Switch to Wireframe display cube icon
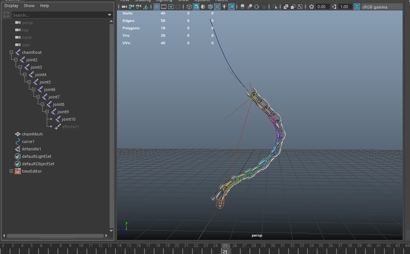Image resolution: width=410 pixels, height=254 pixels. coord(189,7)
